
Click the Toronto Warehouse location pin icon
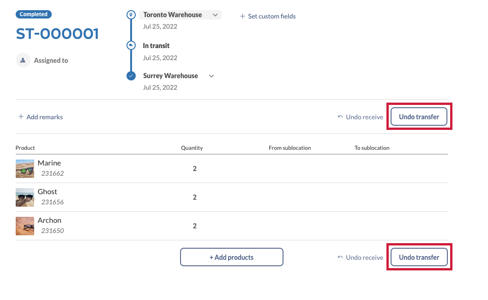[x=131, y=15]
